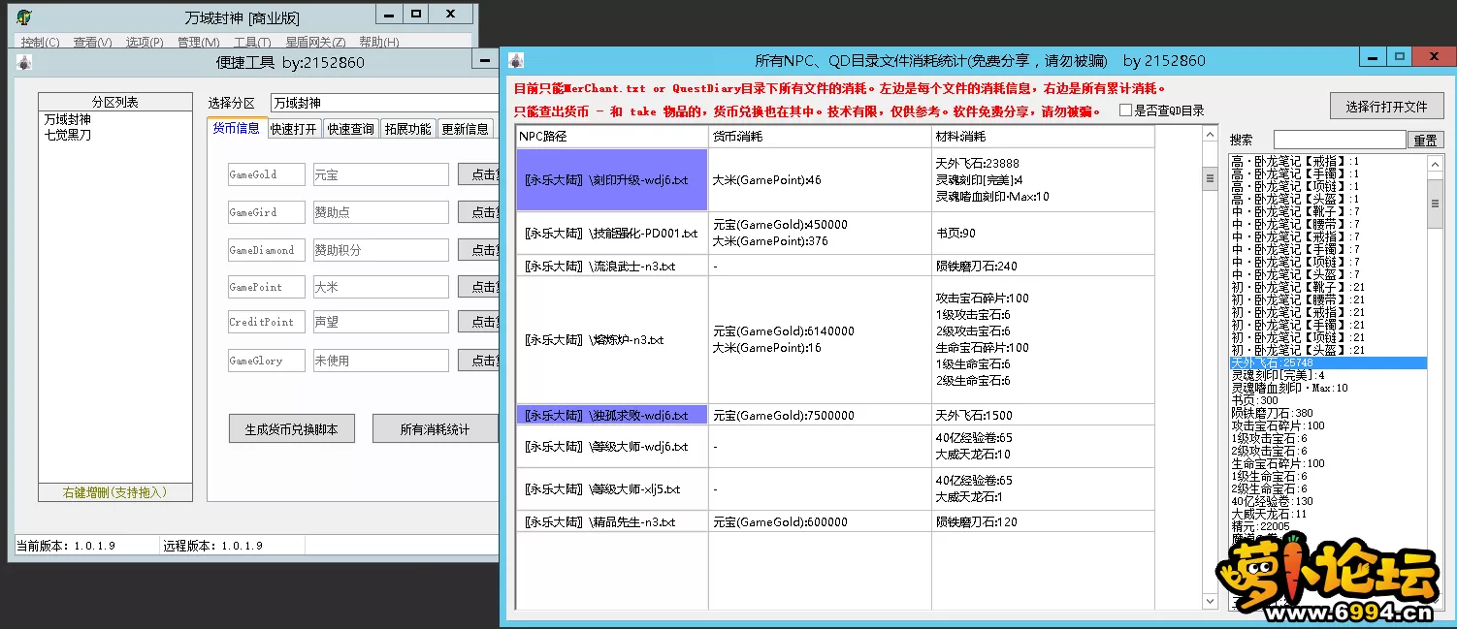Select 40亿经验卷:130 in the totals list
This screenshot has height=629, width=1457.
pos(1327,501)
